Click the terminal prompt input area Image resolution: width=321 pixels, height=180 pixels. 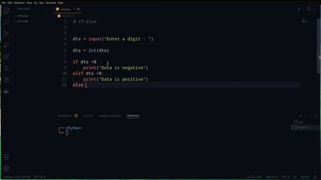pos(67,132)
